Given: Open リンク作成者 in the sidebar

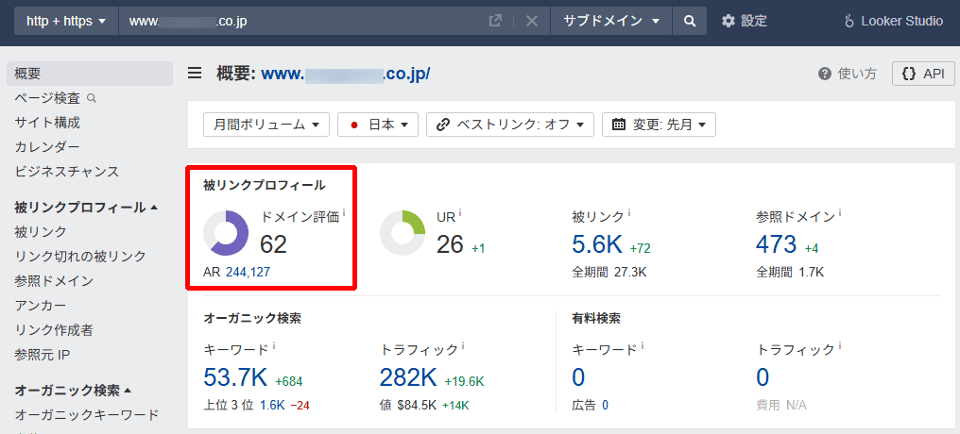Looking at the screenshot, I should (54, 330).
